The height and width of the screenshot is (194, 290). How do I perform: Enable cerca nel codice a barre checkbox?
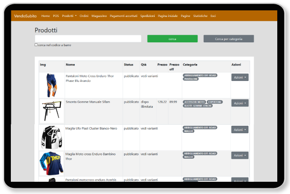click(36, 45)
